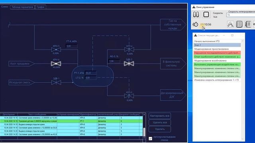Click the stopwatch icon in the control window
This screenshot has width=255, height=143.
point(195,24)
